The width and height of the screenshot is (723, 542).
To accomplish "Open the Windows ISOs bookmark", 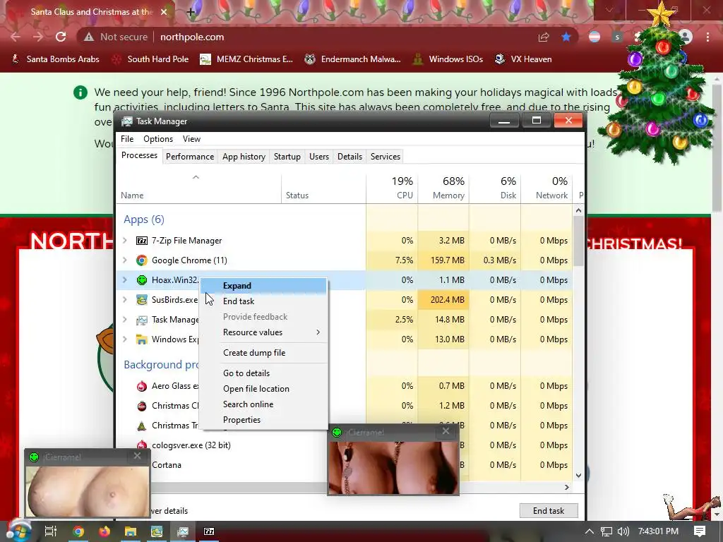I will (x=448, y=59).
